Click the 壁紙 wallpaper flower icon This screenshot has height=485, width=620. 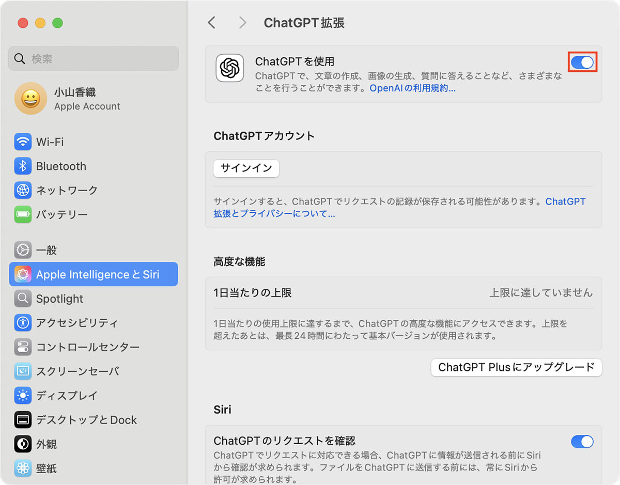(23, 468)
